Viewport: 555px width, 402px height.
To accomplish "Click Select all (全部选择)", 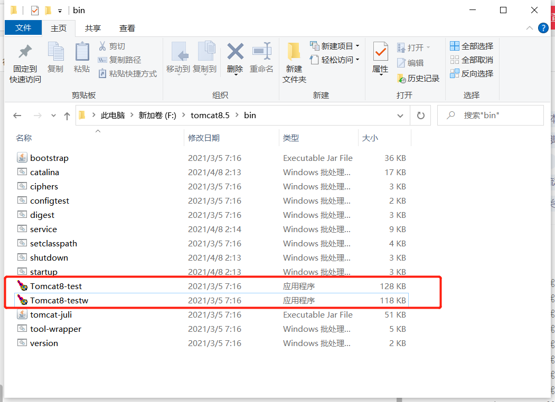I will [472, 46].
